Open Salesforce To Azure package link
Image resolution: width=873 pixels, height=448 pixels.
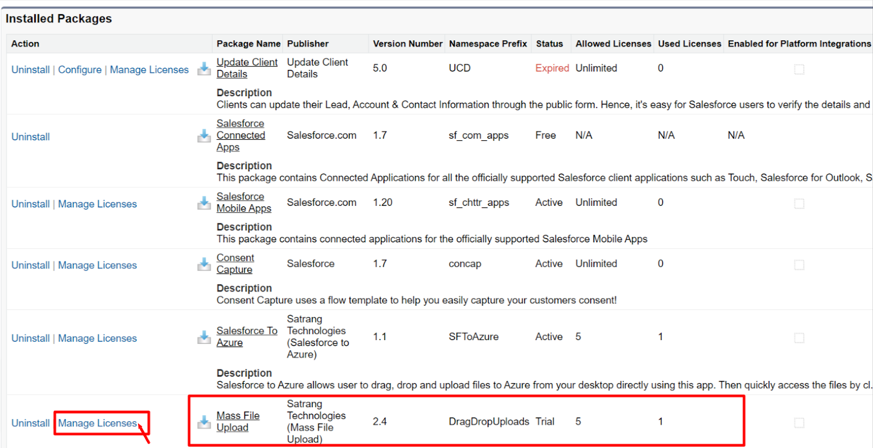pyautogui.click(x=247, y=337)
